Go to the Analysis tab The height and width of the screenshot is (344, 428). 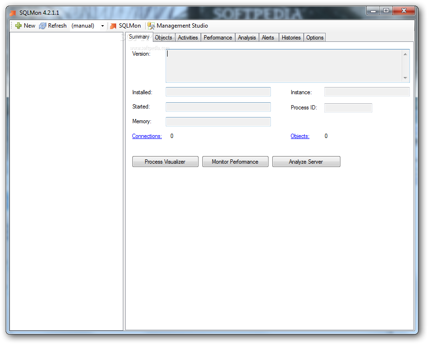[x=247, y=38]
